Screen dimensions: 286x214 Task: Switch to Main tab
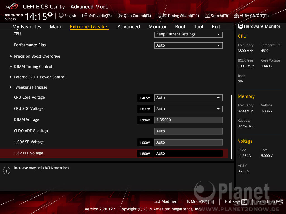click(x=56, y=27)
